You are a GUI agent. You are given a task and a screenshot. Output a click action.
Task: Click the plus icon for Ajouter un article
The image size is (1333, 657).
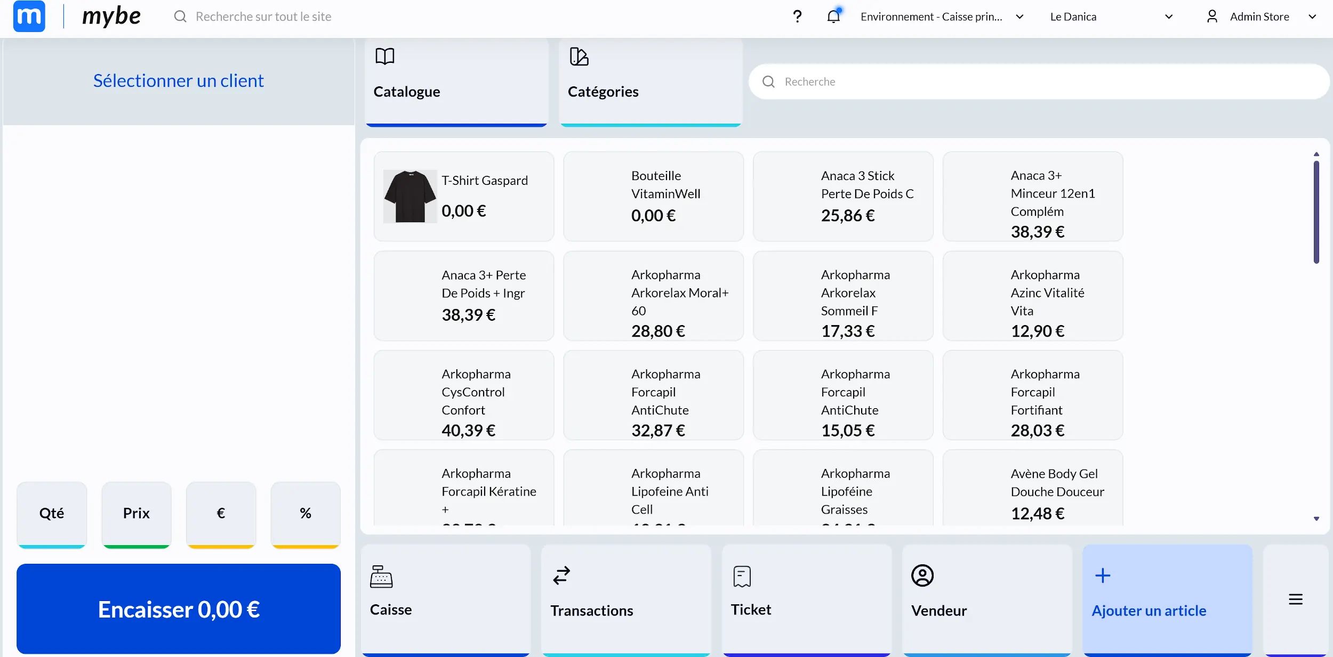(1103, 575)
